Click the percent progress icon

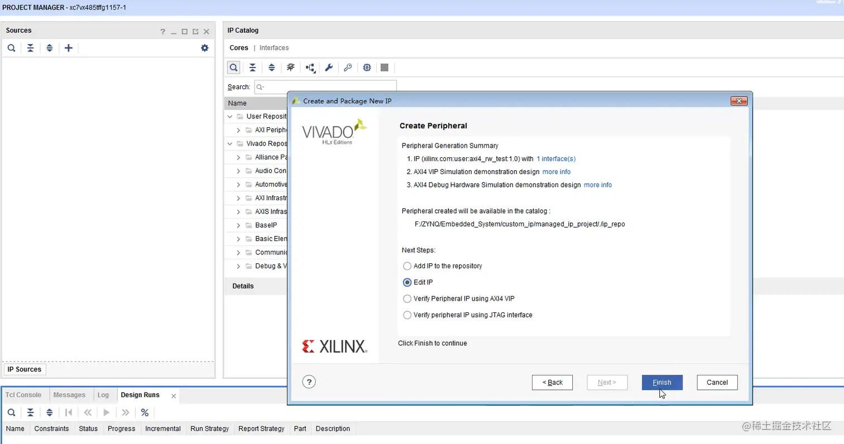(145, 413)
